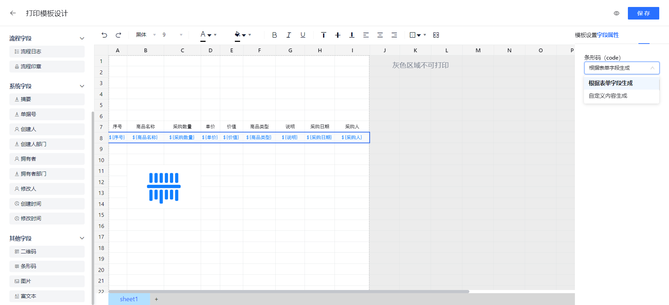Select the 拥有者部门 field item
This screenshot has height=305, width=669.
tap(47, 174)
